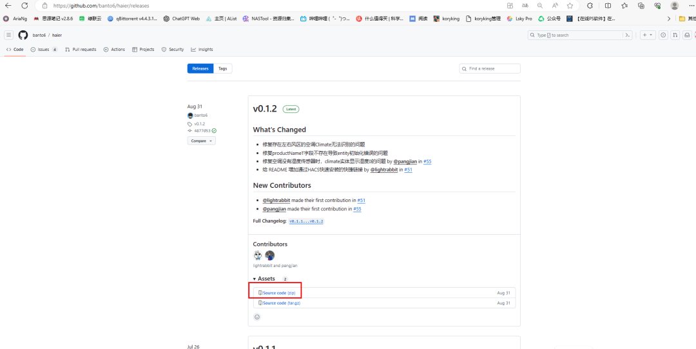Show more bookmarks with overflow chevron
Screen dimensions: 696x349
pos(669,19)
